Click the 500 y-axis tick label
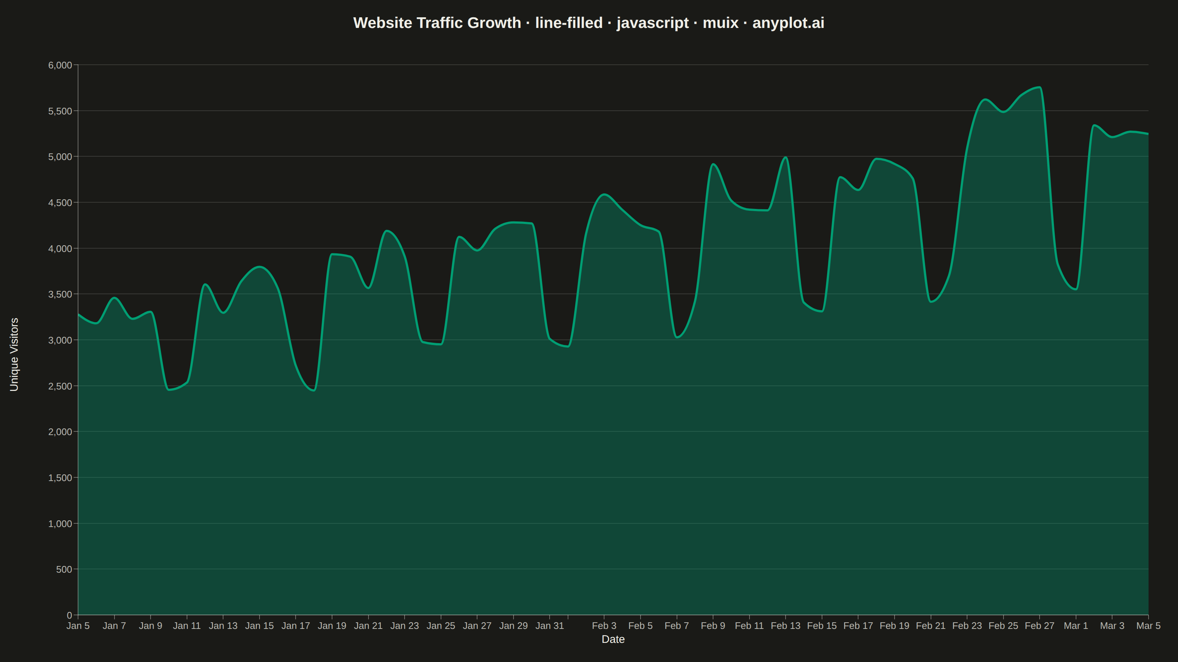The width and height of the screenshot is (1178, 662). tap(64, 569)
